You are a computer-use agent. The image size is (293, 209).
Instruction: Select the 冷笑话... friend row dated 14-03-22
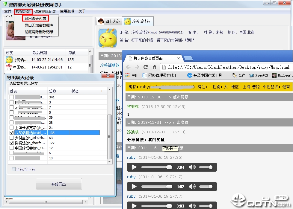(x=46, y=60)
